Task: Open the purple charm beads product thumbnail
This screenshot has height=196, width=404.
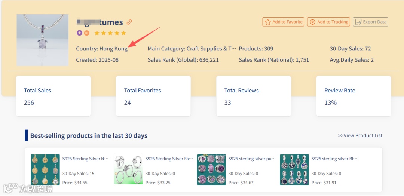Action: (211, 169)
